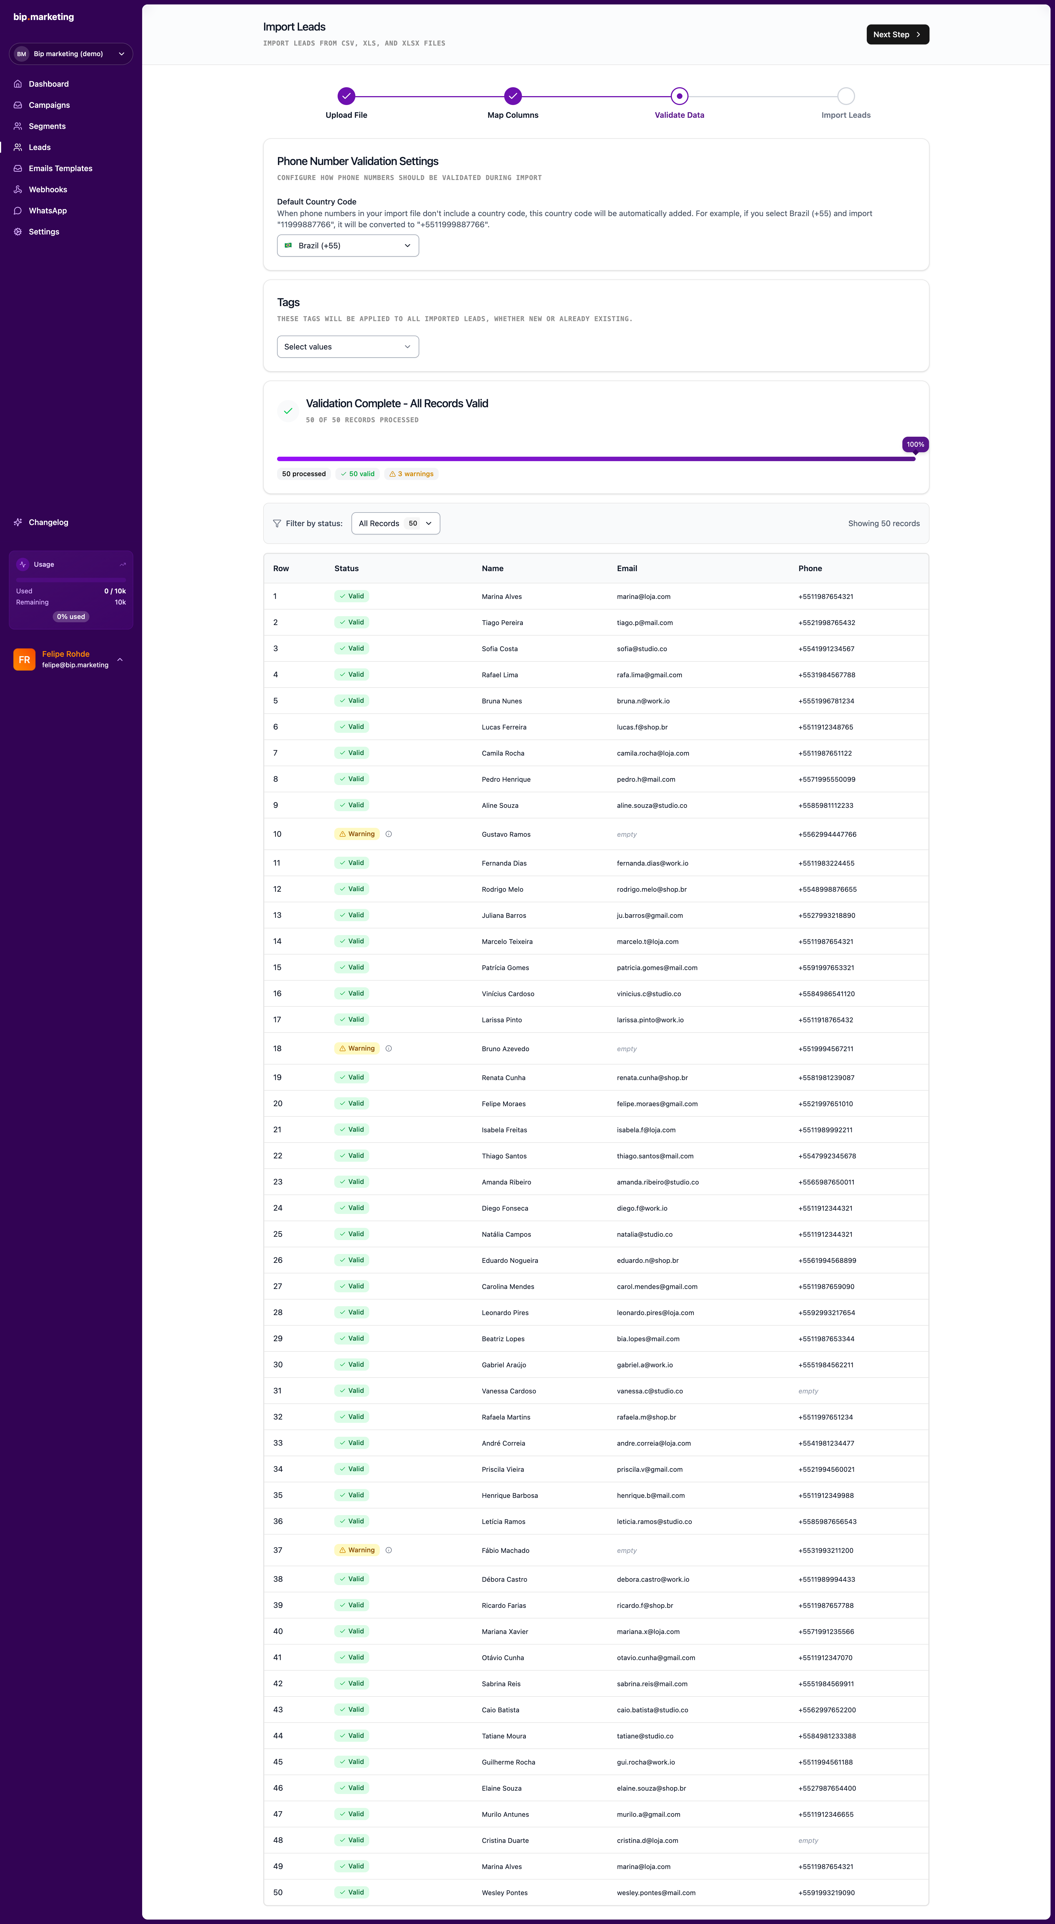The width and height of the screenshot is (1055, 1924).
Task: Click info icon beside row 18 Warning
Action: [x=388, y=1049]
